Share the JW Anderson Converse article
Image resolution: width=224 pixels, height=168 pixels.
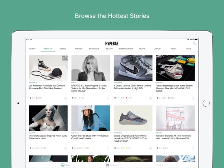tap(66, 98)
